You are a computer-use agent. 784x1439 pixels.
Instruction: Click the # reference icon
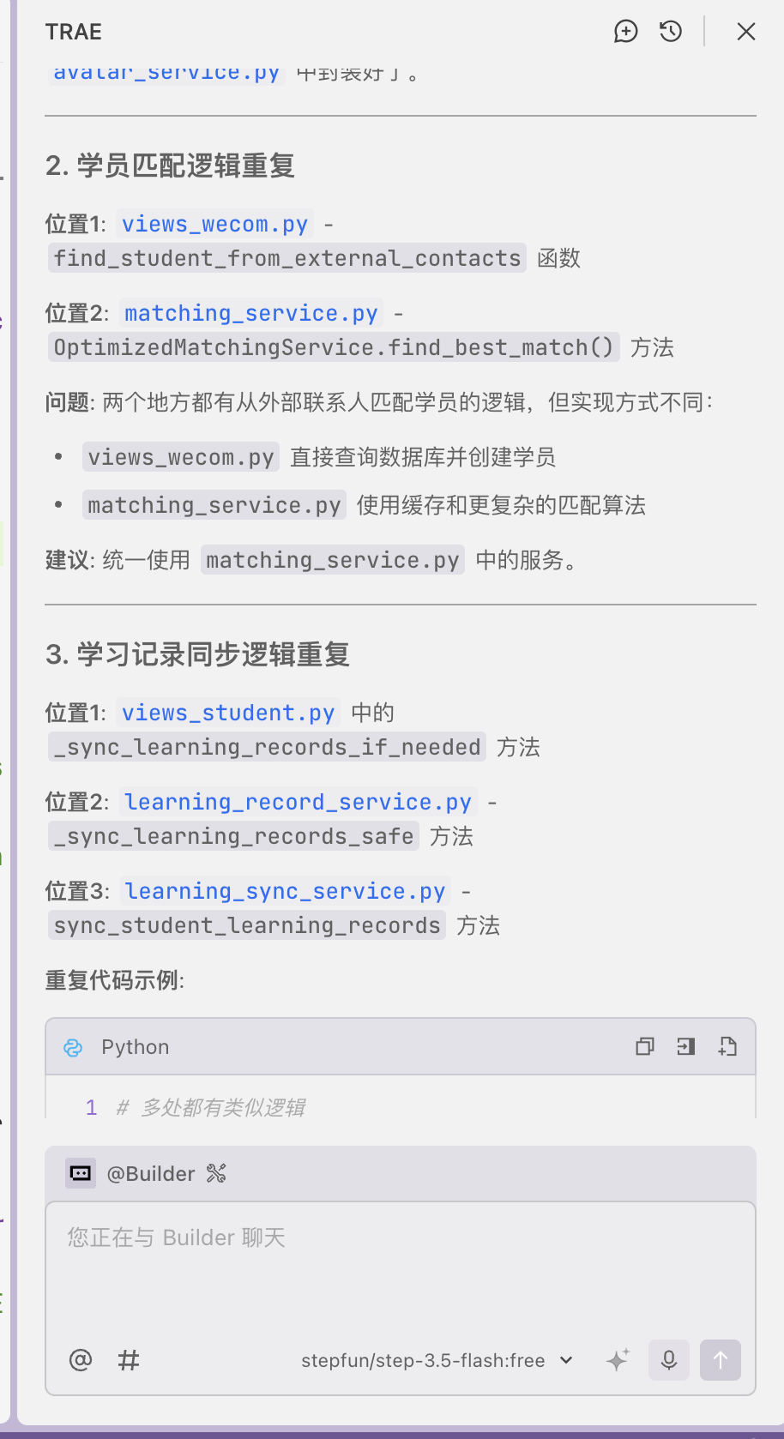pyautogui.click(x=129, y=1360)
